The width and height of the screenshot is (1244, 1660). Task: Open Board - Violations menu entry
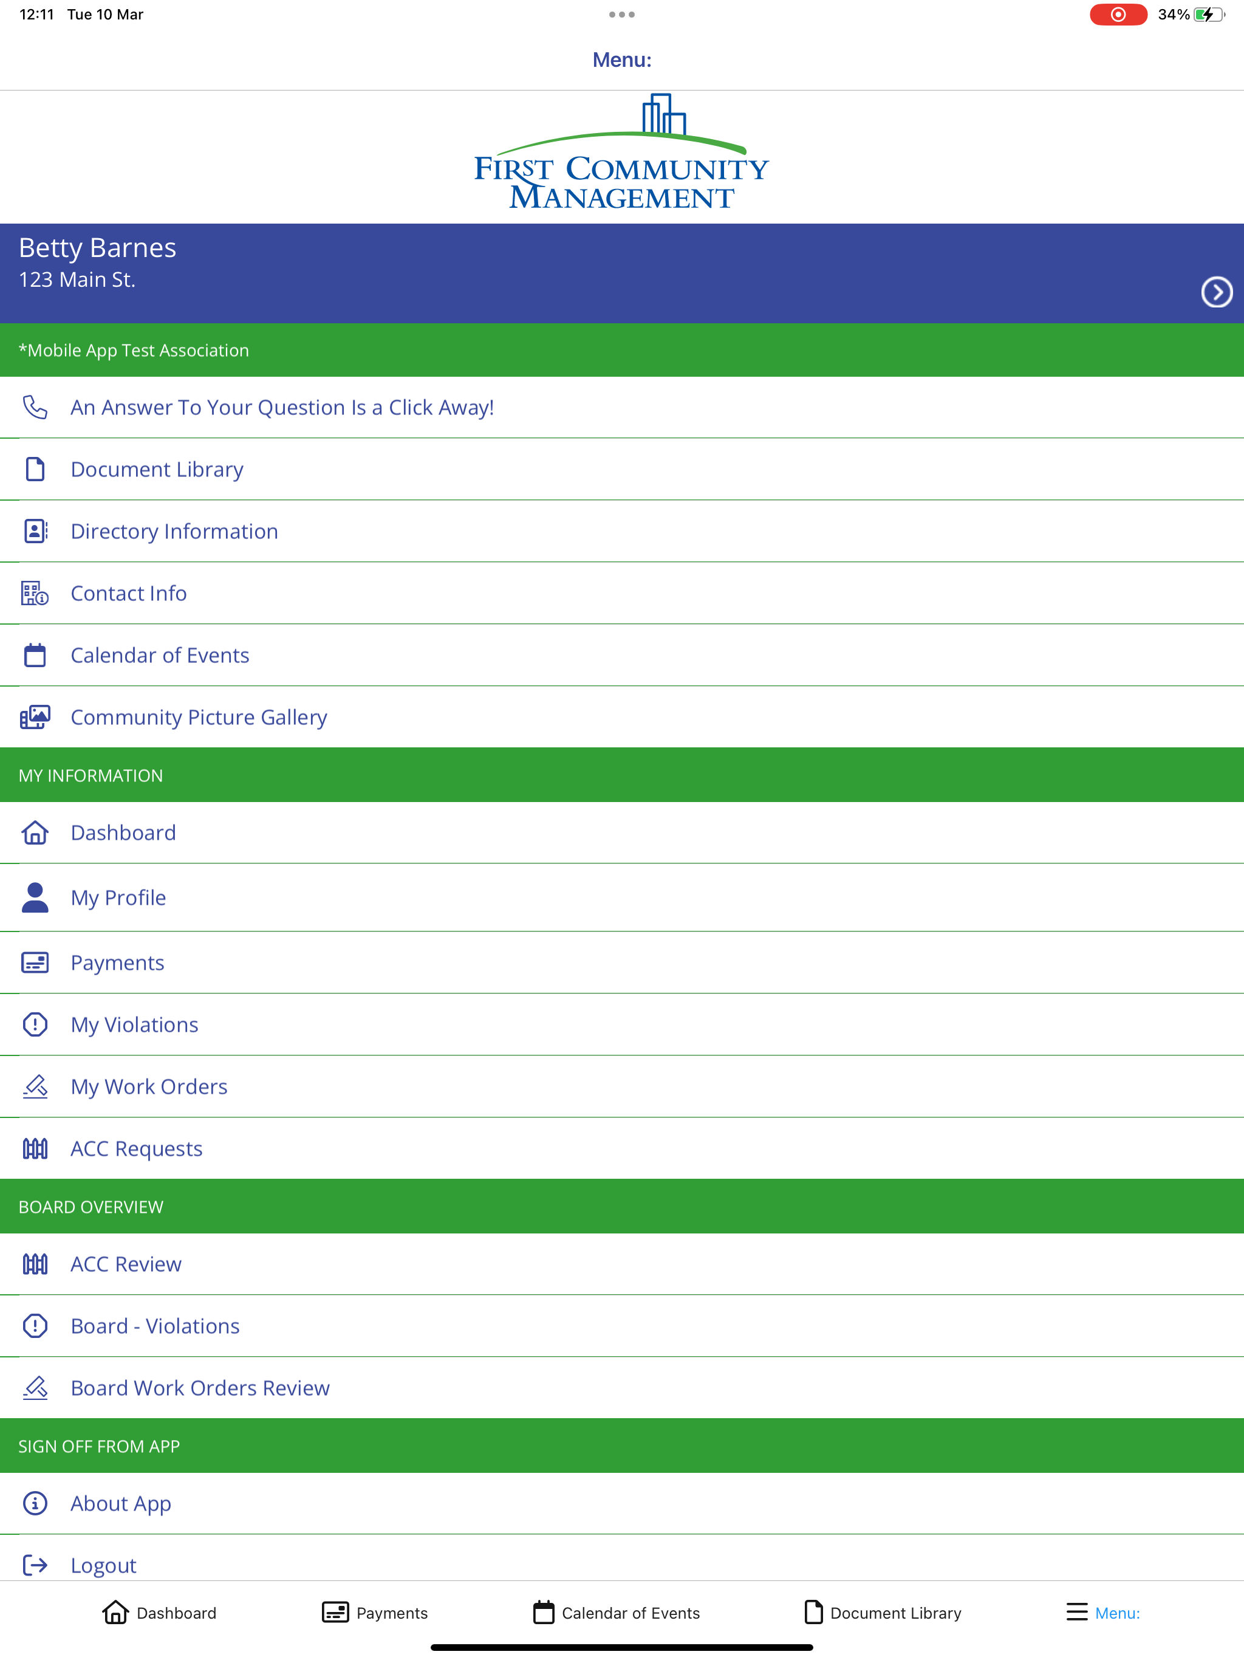pos(622,1326)
